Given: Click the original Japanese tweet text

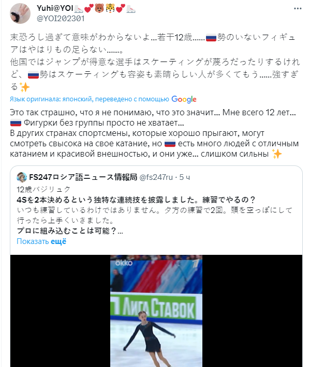Looking at the screenshot, I should (155, 62).
